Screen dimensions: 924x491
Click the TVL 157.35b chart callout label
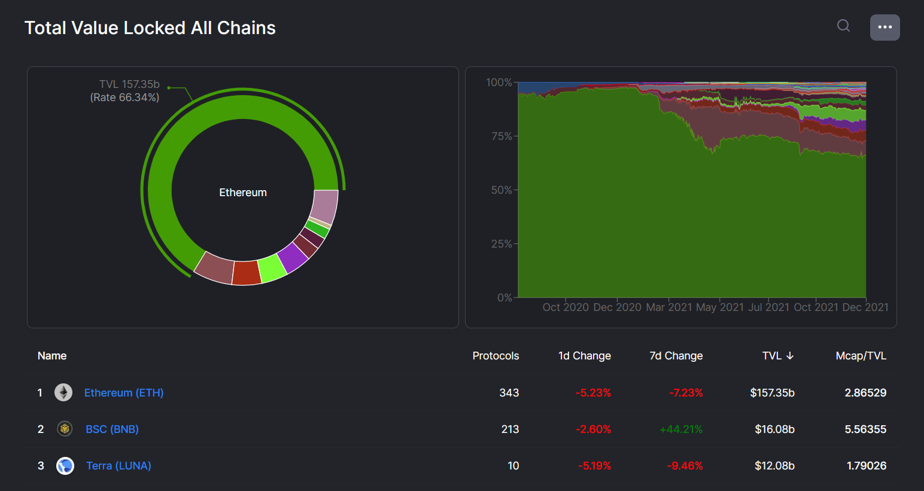[x=129, y=84]
